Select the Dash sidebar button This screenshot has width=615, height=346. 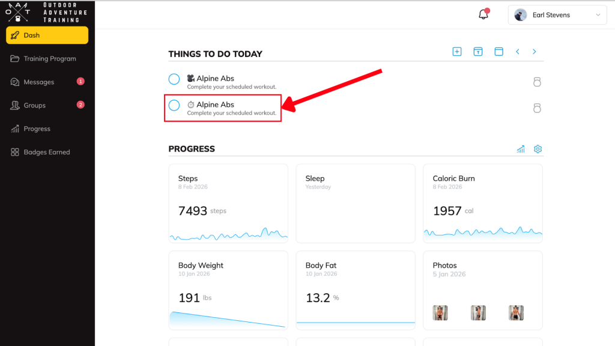point(47,35)
